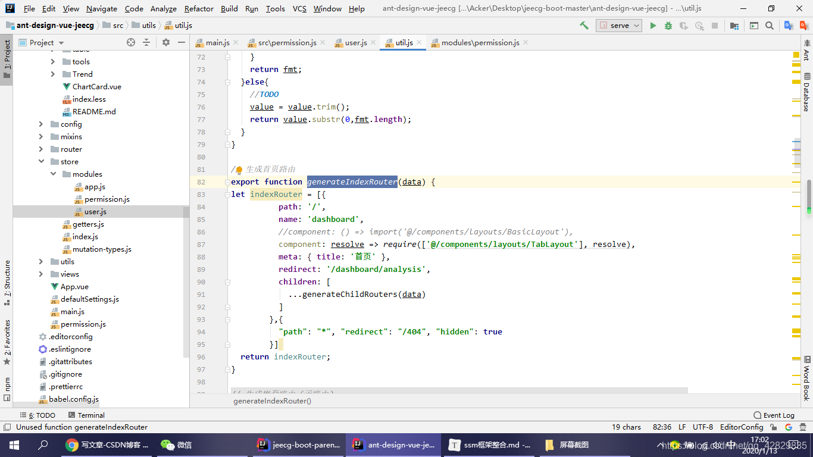Switch to the user.js editor tab
The width and height of the screenshot is (813, 457).
coord(356,42)
